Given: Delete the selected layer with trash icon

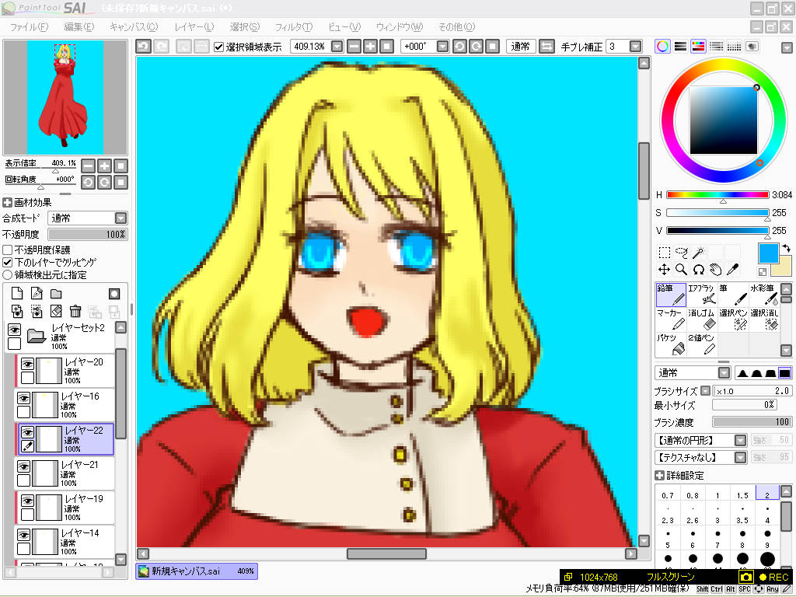Looking at the screenshot, I should (x=75, y=311).
